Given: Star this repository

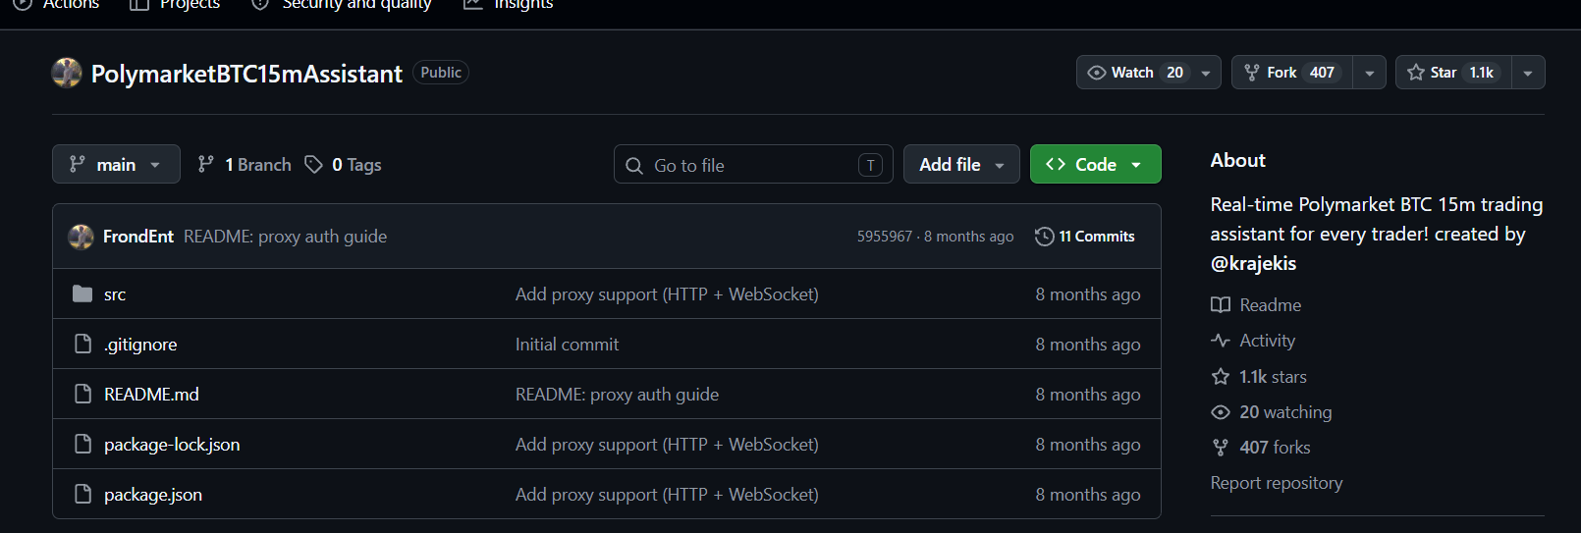Looking at the screenshot, I should pyautogui.click(x=1453, y=73).
